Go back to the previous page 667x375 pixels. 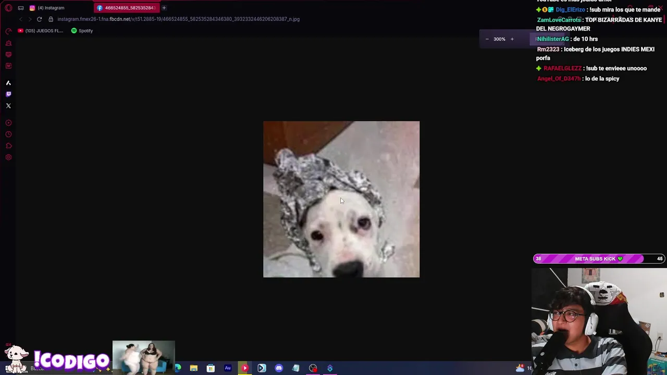[x=20, y=19]
